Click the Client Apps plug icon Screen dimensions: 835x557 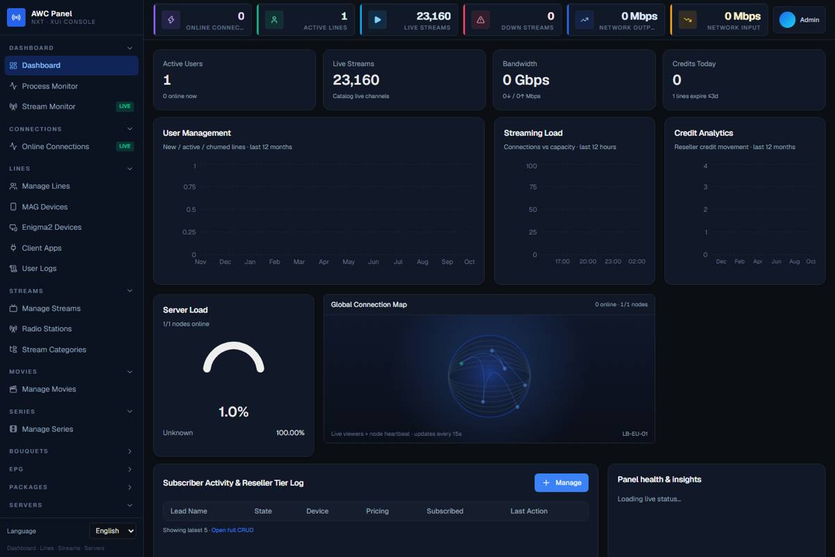(13, 248)
